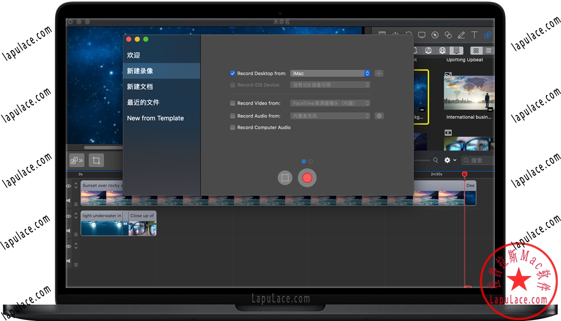
Task: Switch media library to list view
Action: pos(488,50)
